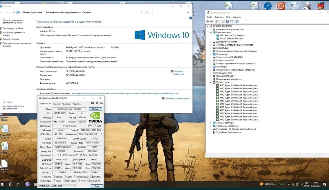The image size is (329, 190).
Task: Switch to the Advanced tab in GPU-Z
Action: (x=66, y=104)
